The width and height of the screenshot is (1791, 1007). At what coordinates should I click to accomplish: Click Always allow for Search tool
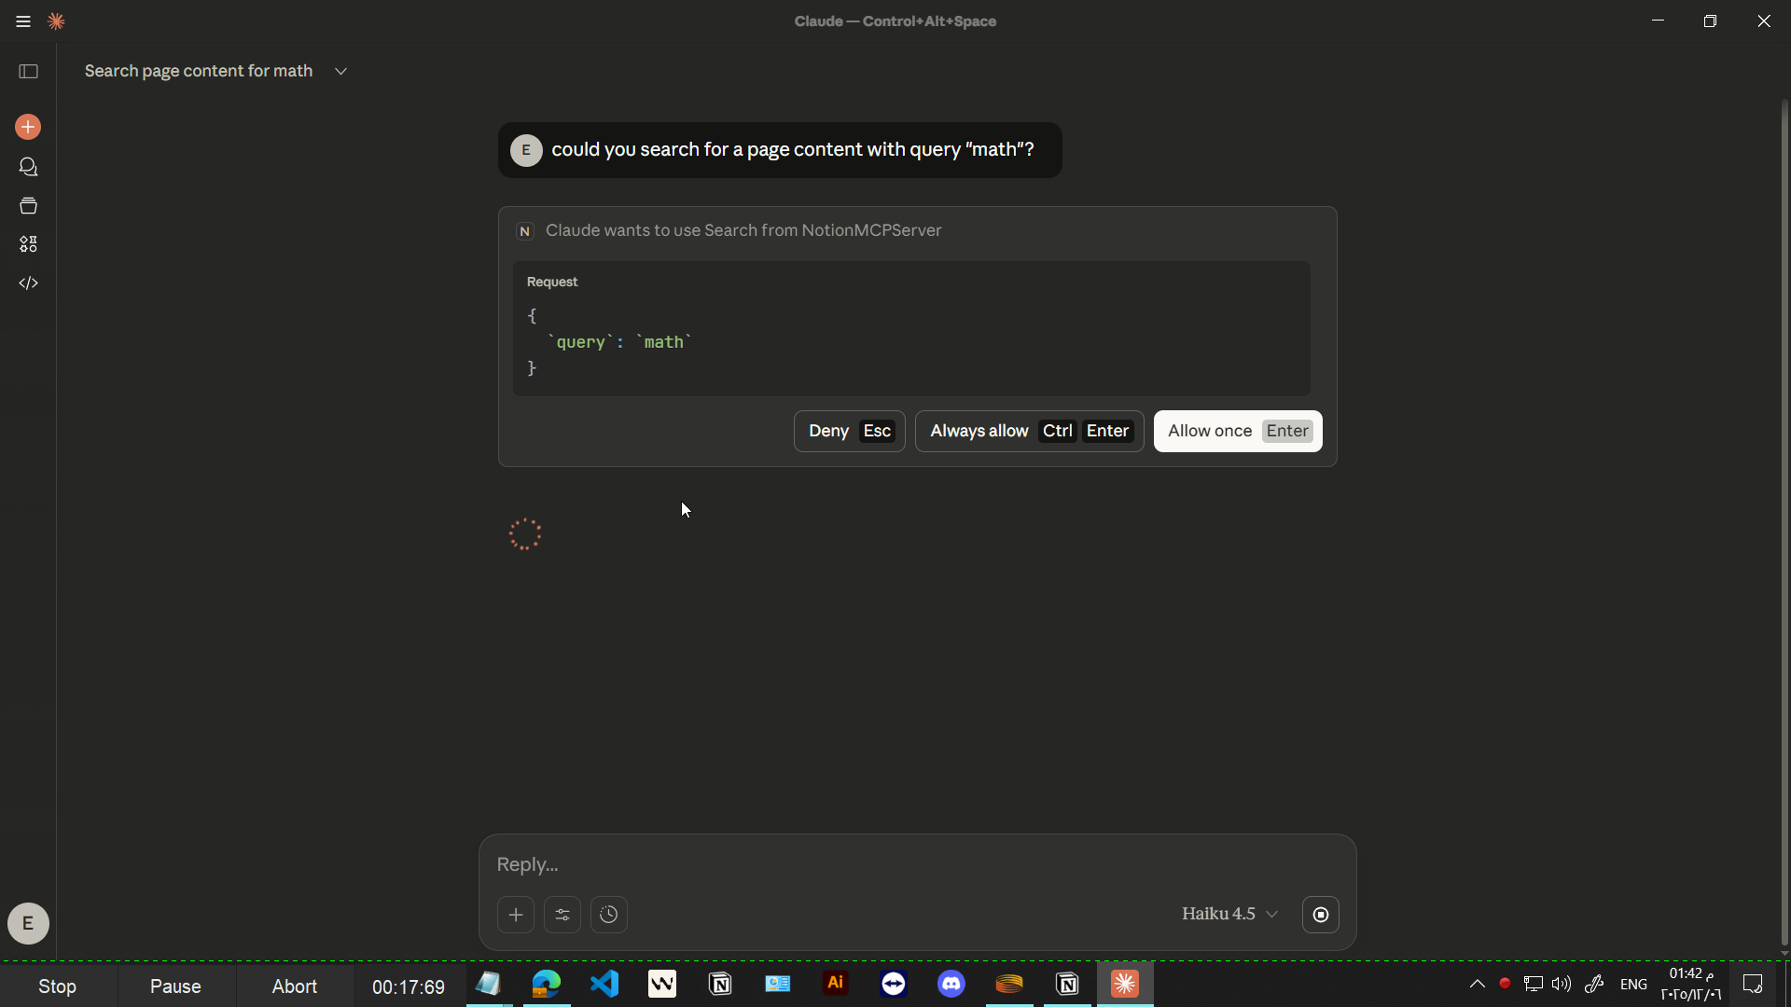click(1029, 431)
